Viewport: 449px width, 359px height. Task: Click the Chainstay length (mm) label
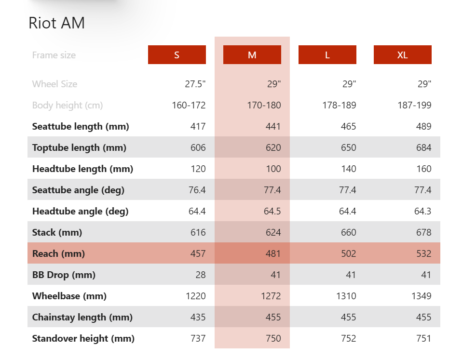click(x=82, y=317)
